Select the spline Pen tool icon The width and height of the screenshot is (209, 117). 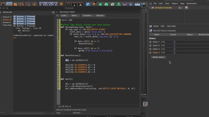click(x=94, y=4)
